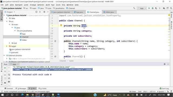
Task: Click scroll-to-end icon in Run panel
Action: point(9,78)
